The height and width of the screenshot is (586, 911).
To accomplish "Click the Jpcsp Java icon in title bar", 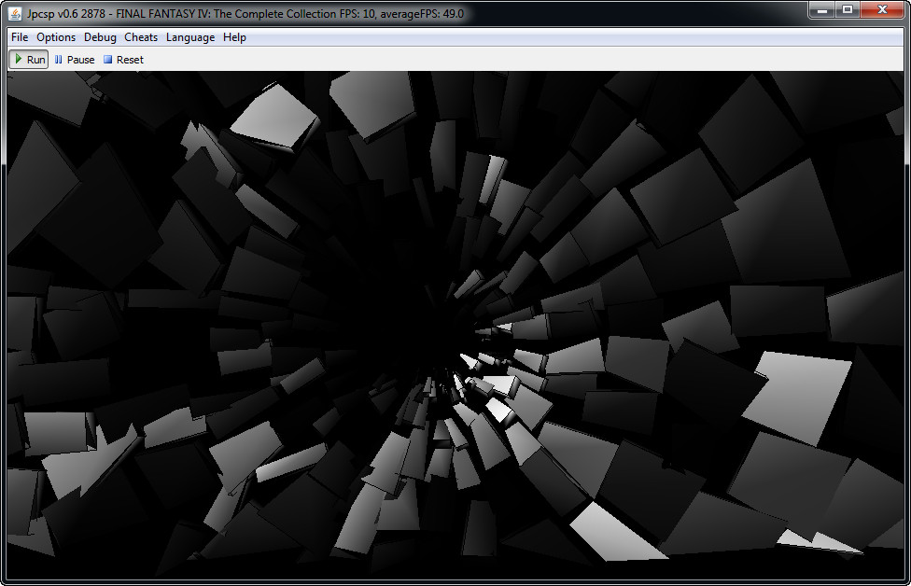I will [x=15, y=13].
